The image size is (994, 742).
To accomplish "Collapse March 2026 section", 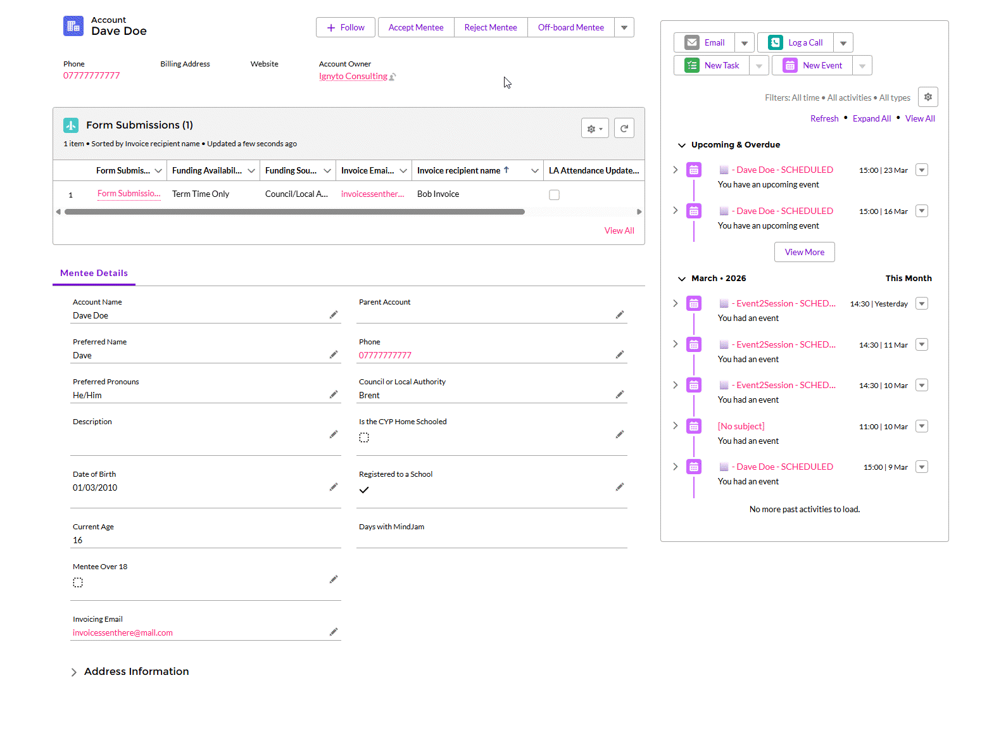I will coord(682,279).
